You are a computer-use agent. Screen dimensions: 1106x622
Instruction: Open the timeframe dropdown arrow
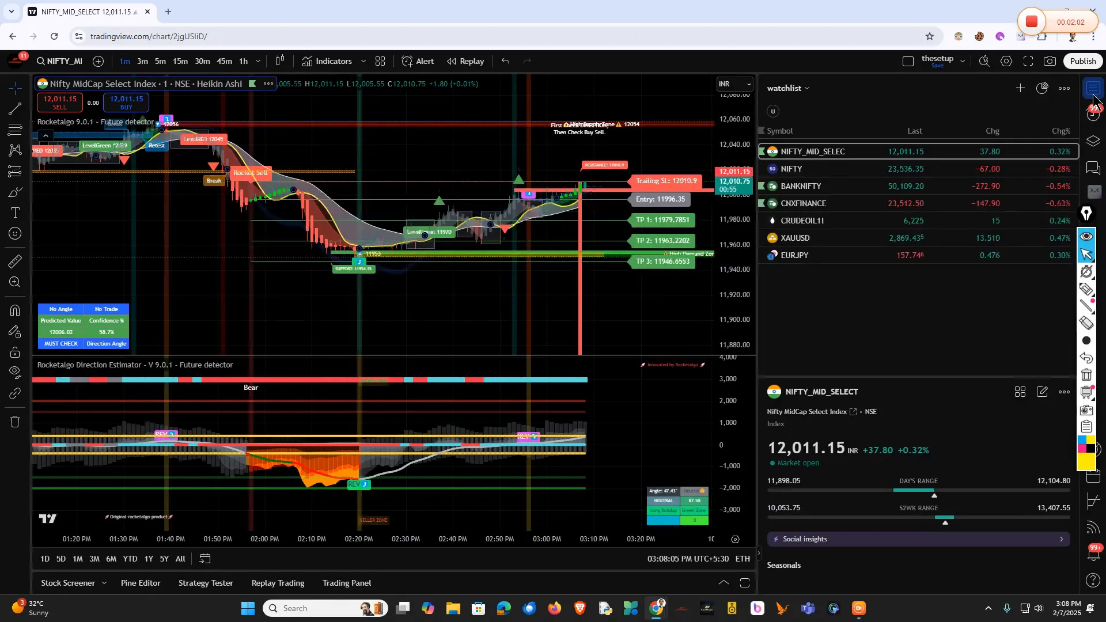pyautogui.click(x=257, y=61)
